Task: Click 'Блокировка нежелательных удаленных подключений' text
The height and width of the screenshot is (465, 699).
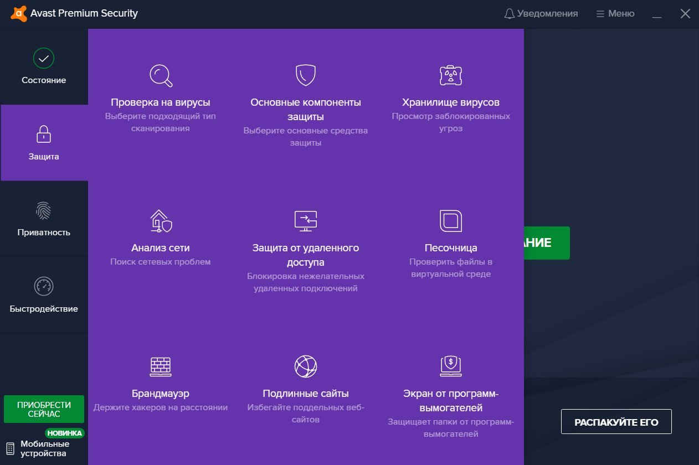Action: click(306, 282)
